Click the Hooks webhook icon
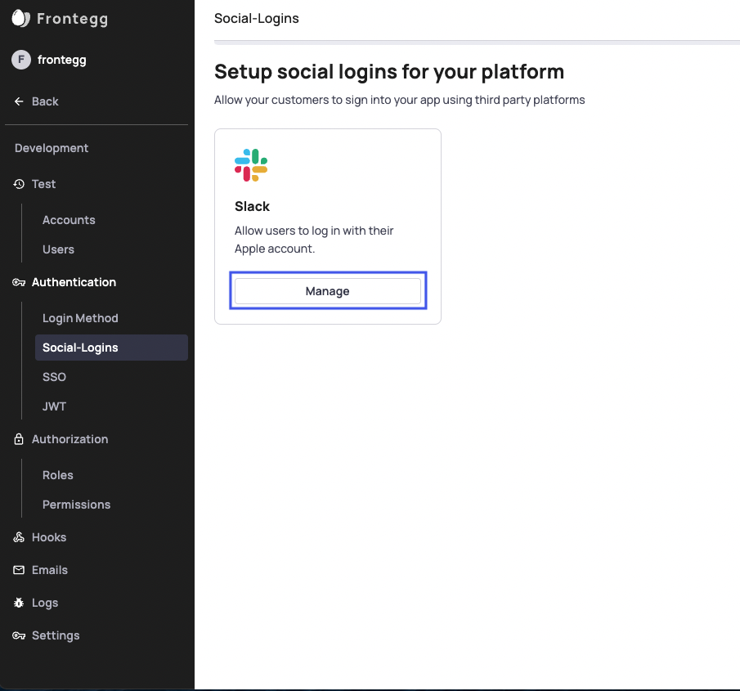Image resolution: width=740 pixels, height=691 pixels. pos(19,537)
